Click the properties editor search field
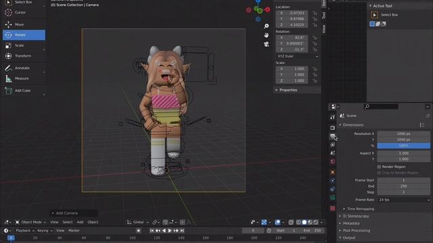Viewport: 433px width, 243px height. tap(382, 107)
